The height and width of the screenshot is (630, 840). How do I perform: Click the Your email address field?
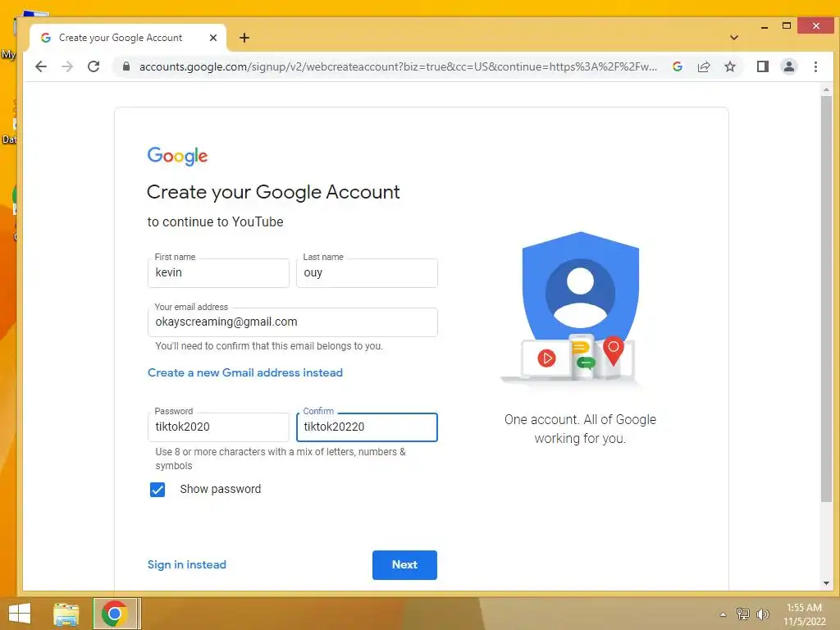293,322
